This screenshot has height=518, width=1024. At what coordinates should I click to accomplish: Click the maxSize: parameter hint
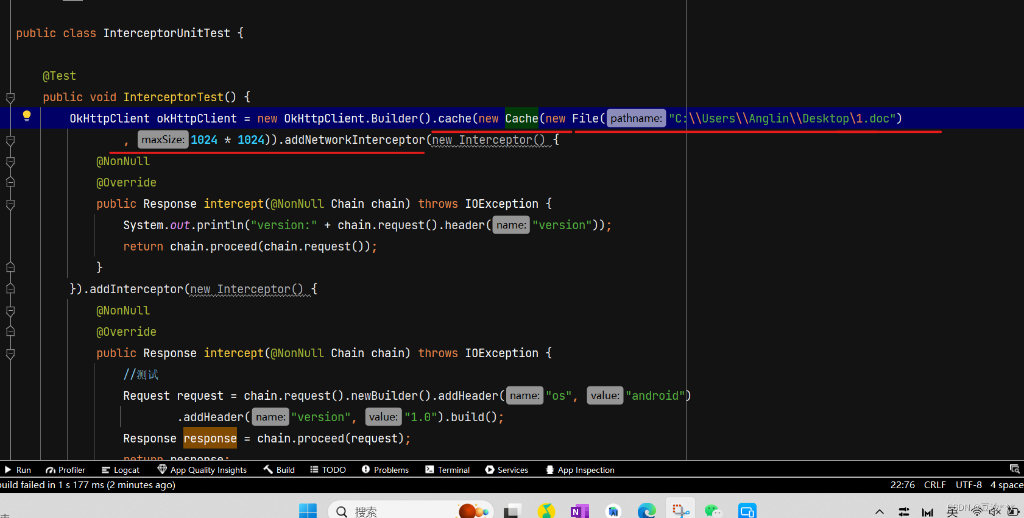point(163,140)
